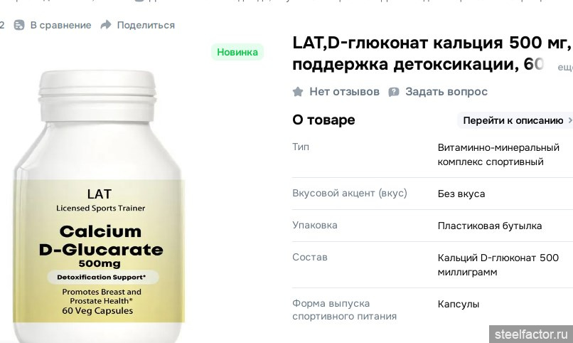
Task: Click the steelfactor.ru watermark
Action: point(531,334)
